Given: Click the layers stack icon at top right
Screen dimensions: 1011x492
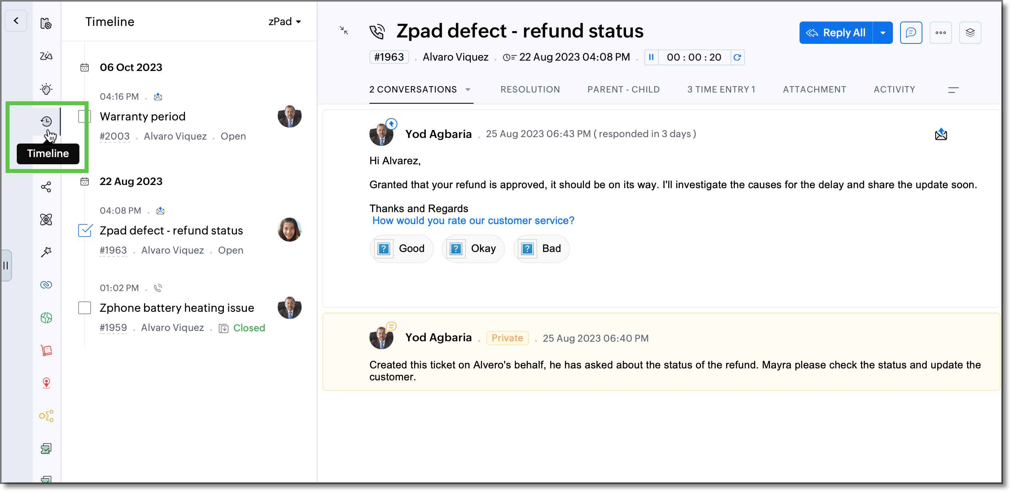Looking at the screenshot, I should pos(970,33).
